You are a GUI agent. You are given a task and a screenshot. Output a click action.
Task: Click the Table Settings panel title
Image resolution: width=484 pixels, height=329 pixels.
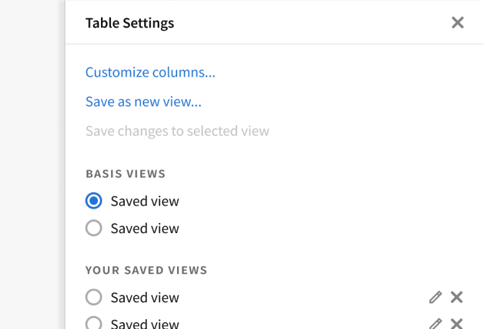click(130, 23)
